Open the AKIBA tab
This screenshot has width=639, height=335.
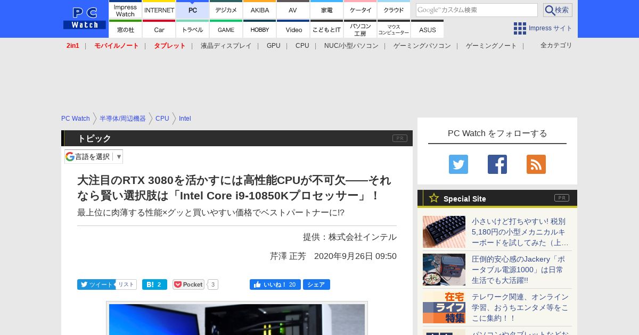tap(260, 9)
